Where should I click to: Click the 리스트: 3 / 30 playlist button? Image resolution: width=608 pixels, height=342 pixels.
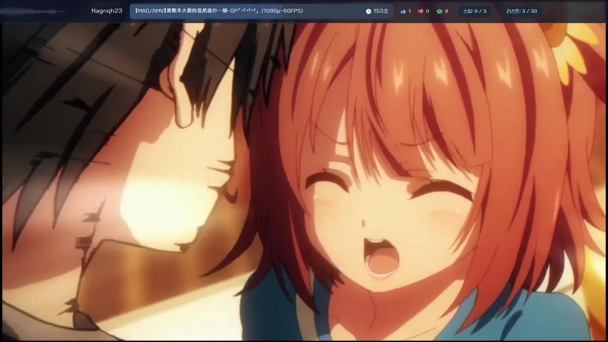pos(522,11)
